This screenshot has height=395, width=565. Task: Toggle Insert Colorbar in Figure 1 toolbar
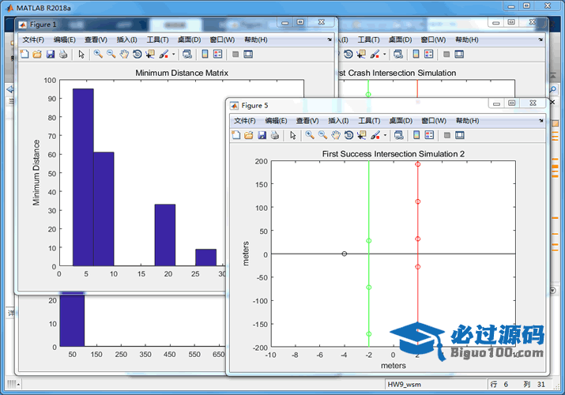coord(205,55)
